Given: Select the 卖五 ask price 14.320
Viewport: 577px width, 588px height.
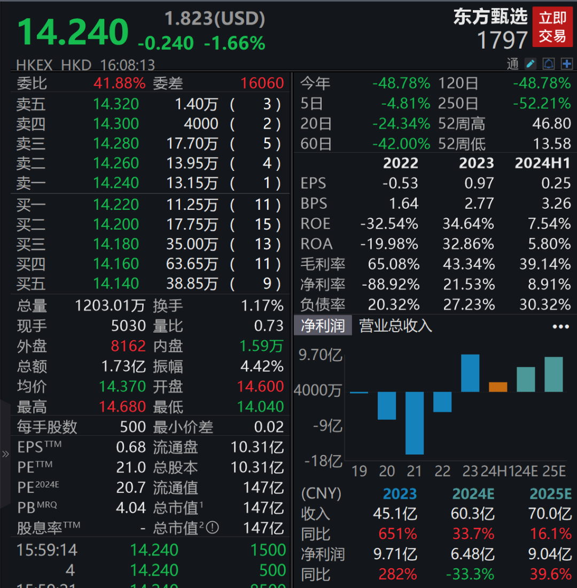Looking at the screenshot, I should [x=116, y=104].
